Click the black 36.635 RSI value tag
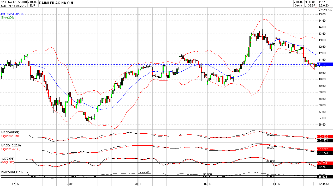333x186 pixels. coord(325,176)
